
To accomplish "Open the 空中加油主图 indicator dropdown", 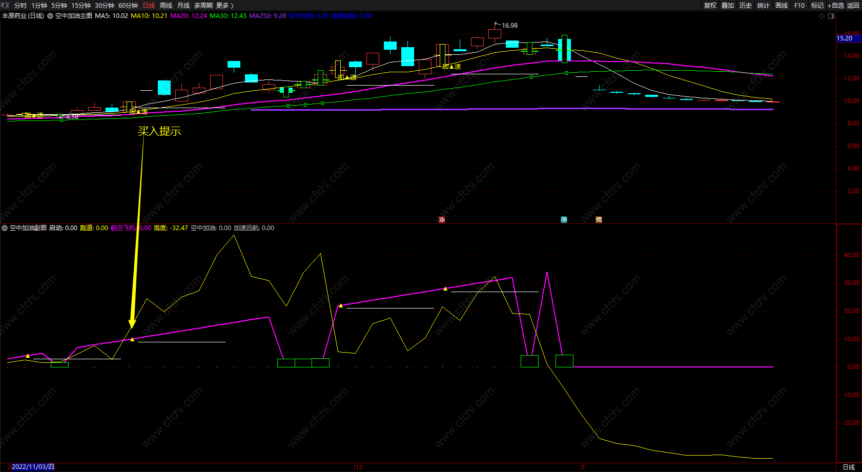I will pos(50,16).
